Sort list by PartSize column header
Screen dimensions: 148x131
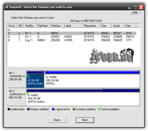coord(56,26)
